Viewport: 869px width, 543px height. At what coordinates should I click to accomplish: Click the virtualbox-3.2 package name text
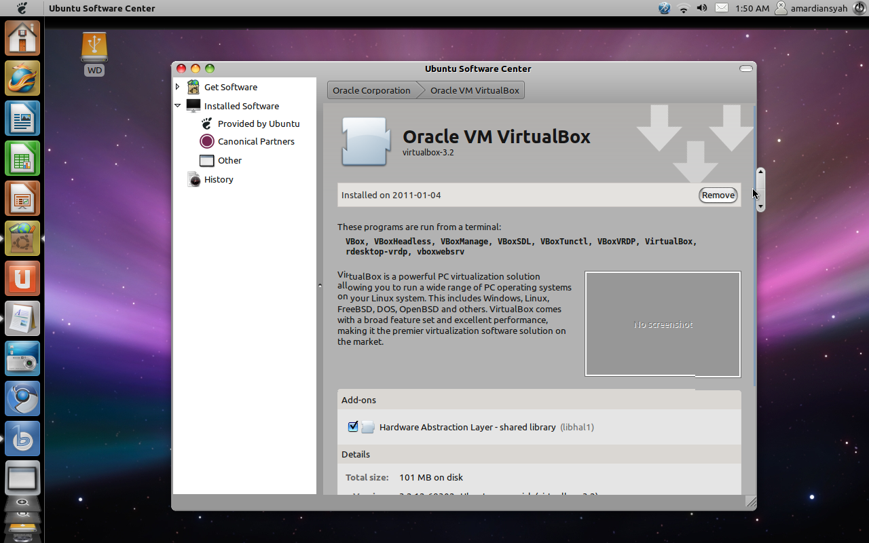point(428,152)
